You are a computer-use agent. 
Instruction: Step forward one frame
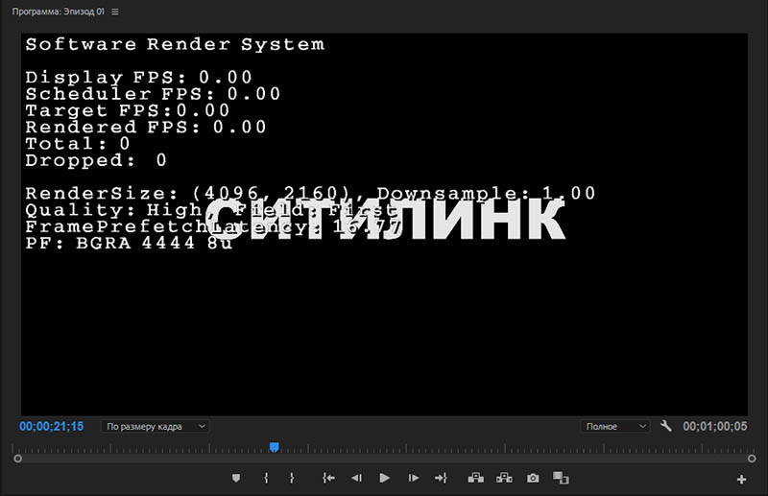click(x=414, y=478)
